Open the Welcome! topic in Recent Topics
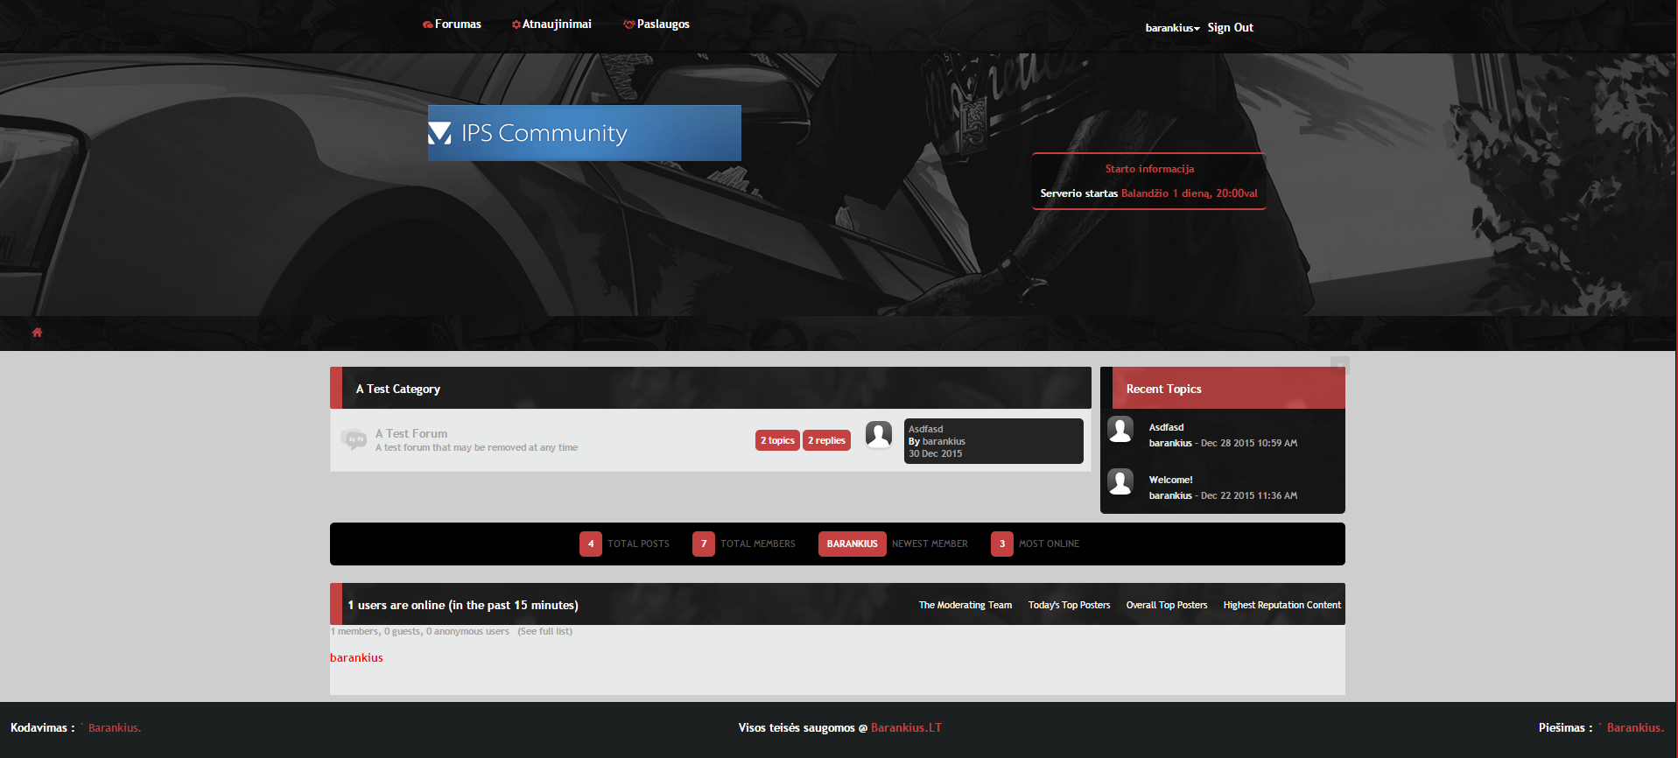Viewport: 1678px width, 758px height. 1170,480
